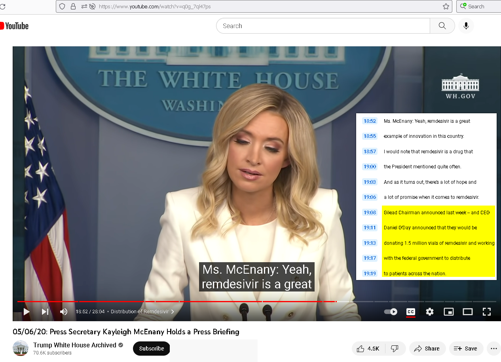Screen dimensions: 501x362
Task: Select line 'to patients across the nation.'
Action: click(x=415, y=273)
